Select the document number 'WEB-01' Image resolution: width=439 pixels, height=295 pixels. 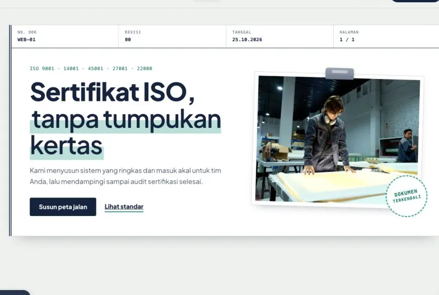coord(26,39)
